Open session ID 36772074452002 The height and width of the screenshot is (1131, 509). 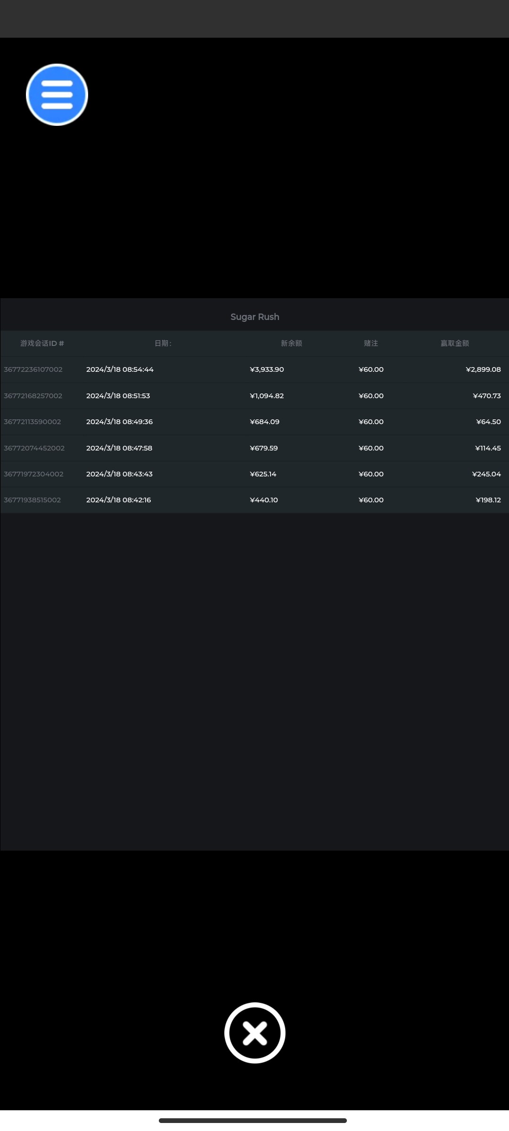point(34,448)
